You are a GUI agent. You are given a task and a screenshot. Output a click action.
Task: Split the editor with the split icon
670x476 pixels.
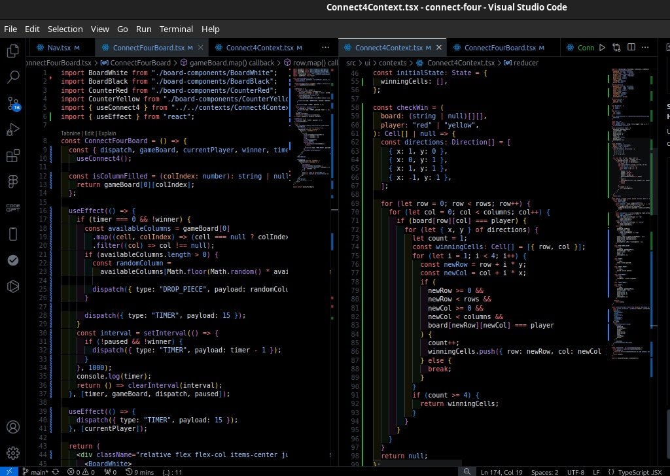[x=630, y=47]
